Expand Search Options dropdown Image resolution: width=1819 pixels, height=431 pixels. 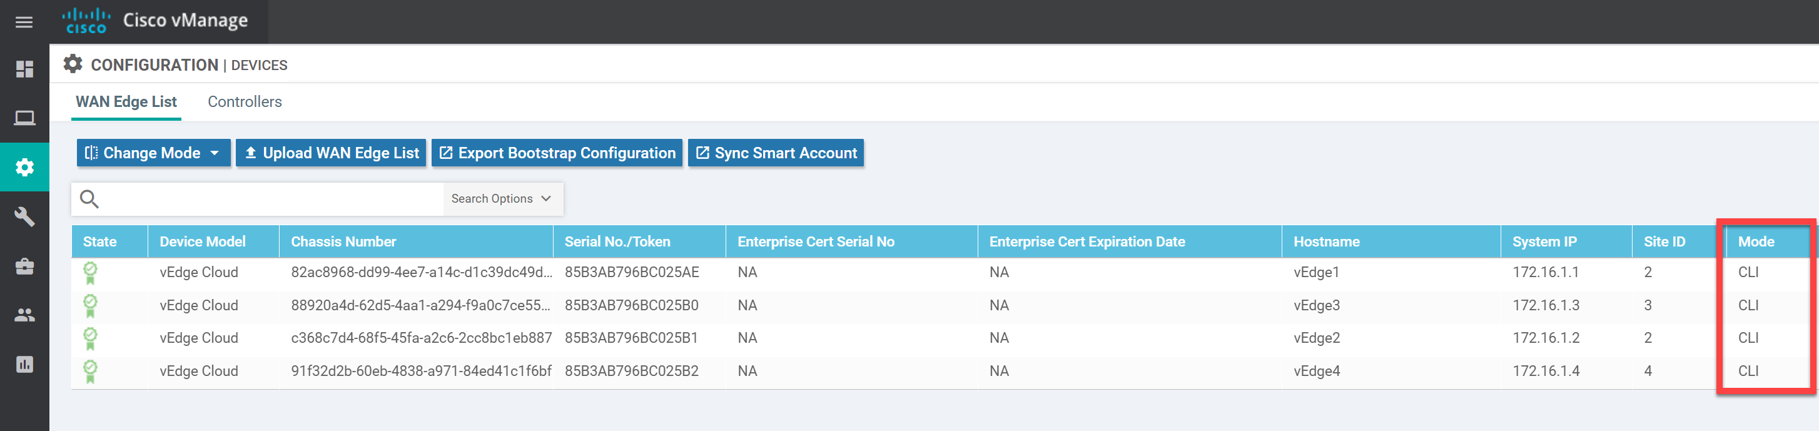502,198
